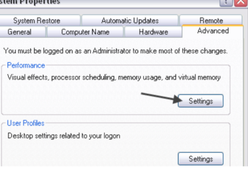This screenshot has height=171, width=248.
Task: Click the desktop settings logon description
Action: pos(64,136)
